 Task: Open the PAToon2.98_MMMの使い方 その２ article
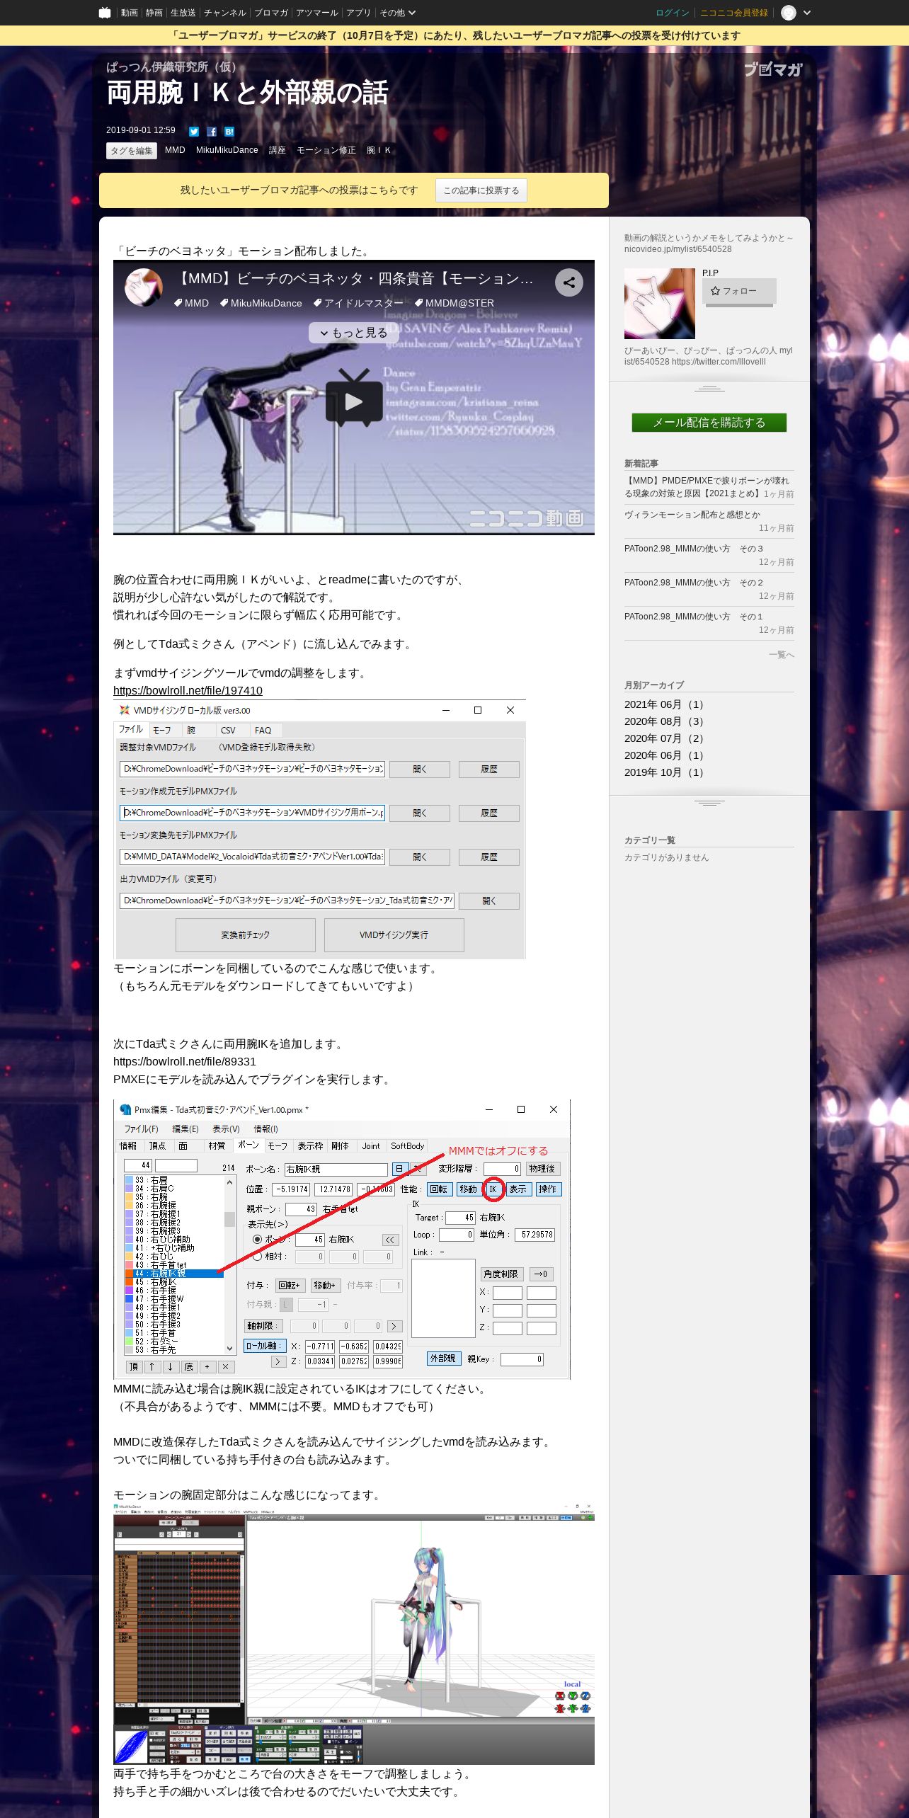pyautogui.click(x=694, y=583)
